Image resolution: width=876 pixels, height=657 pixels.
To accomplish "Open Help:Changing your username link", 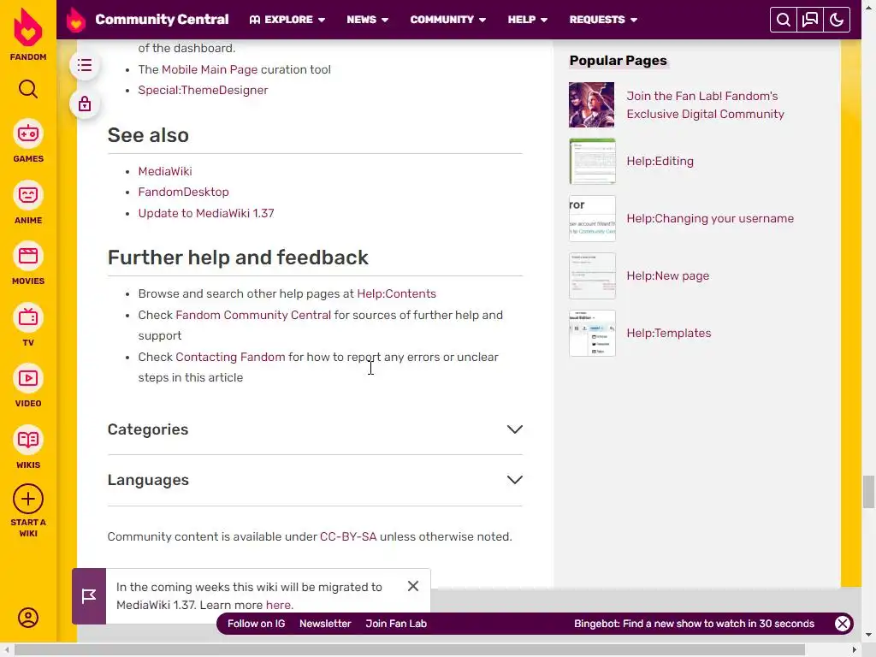I will coord(709,218).
